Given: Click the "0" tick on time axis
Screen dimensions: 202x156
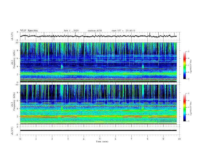Looking at the screenshot, I should pyautogui.click(x=20, y=139).
